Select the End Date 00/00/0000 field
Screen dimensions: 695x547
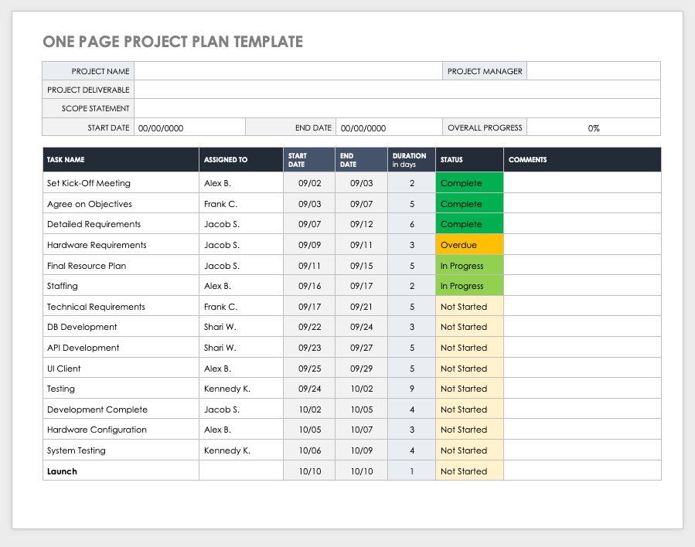389,128
